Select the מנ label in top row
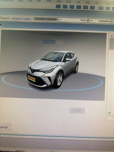 click(88, 3)
